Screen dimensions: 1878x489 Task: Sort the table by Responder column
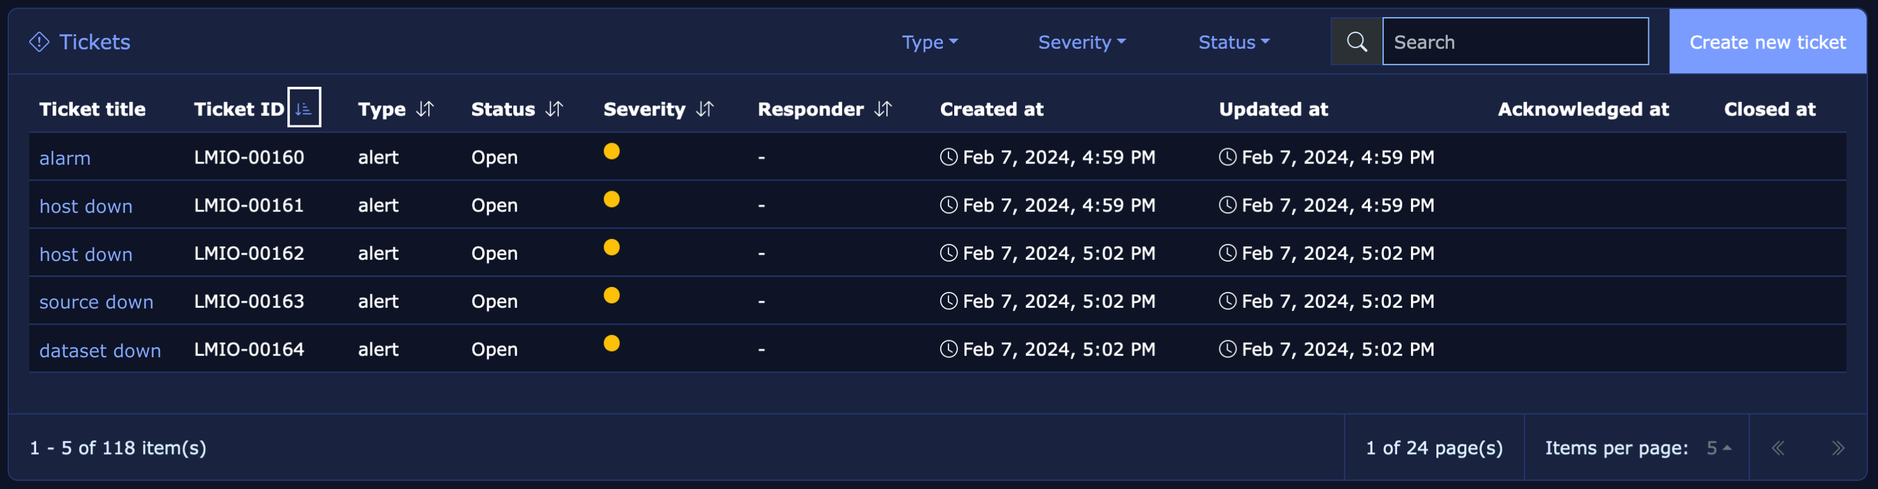(883, 109)
